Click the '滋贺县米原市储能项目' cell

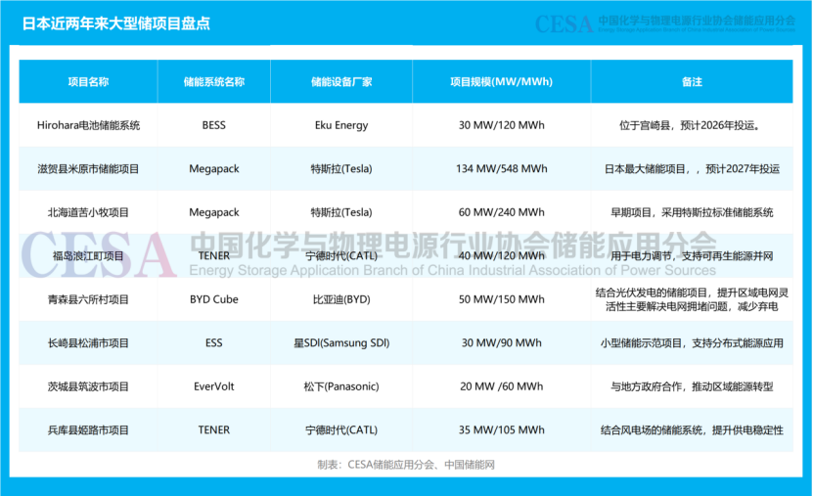[88, 169]
